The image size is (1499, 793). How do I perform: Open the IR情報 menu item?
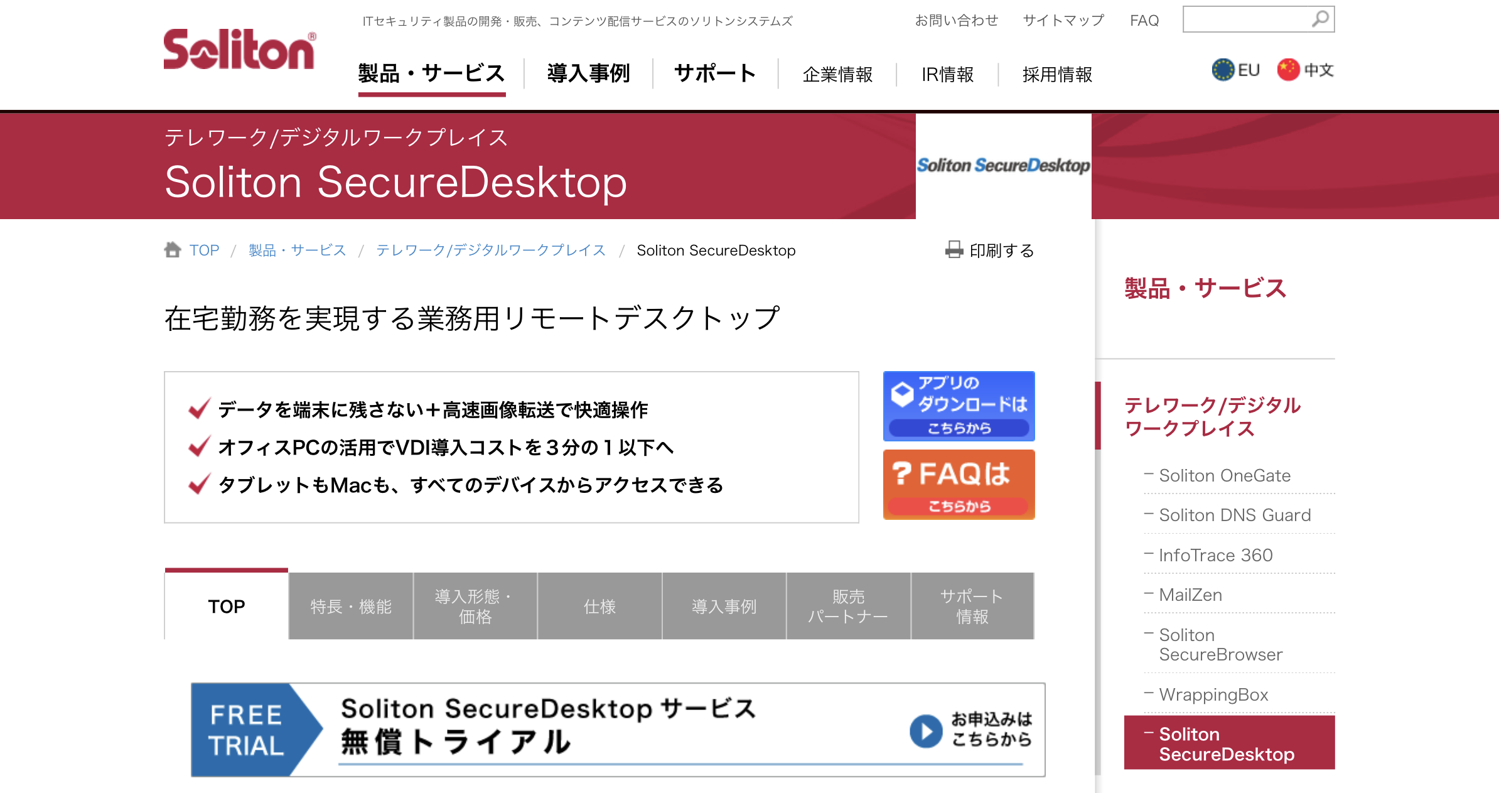(947, 75)
